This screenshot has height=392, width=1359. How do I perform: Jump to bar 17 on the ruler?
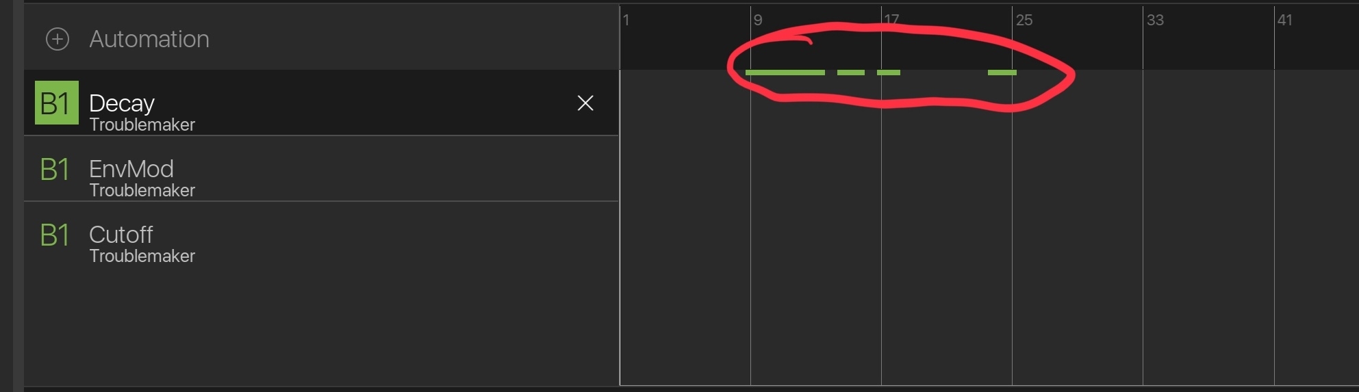(891, 20)
